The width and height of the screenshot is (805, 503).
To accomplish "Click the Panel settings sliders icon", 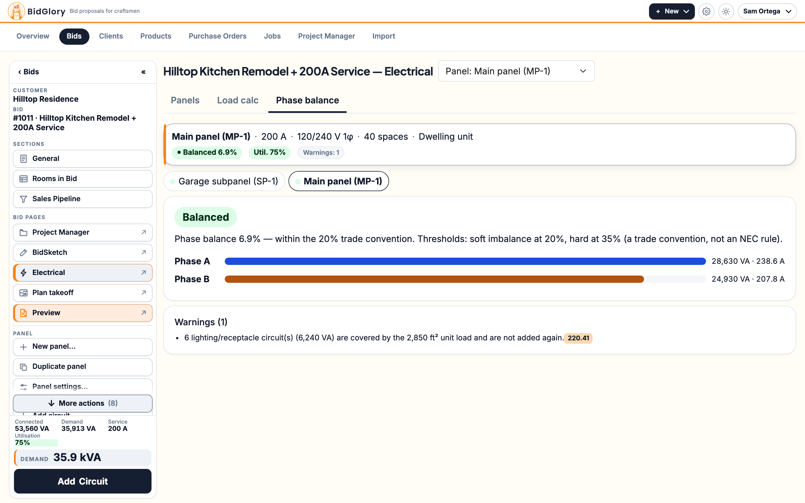I will 23,387.
